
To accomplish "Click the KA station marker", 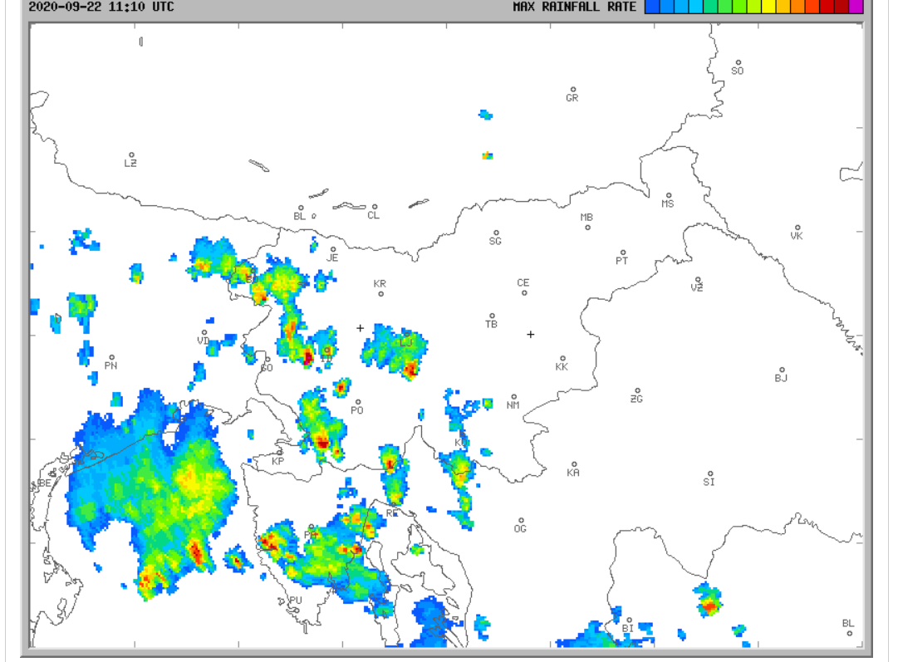I will 573,464.
